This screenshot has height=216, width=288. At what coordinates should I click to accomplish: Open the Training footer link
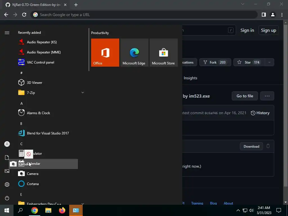click(197, 203)
